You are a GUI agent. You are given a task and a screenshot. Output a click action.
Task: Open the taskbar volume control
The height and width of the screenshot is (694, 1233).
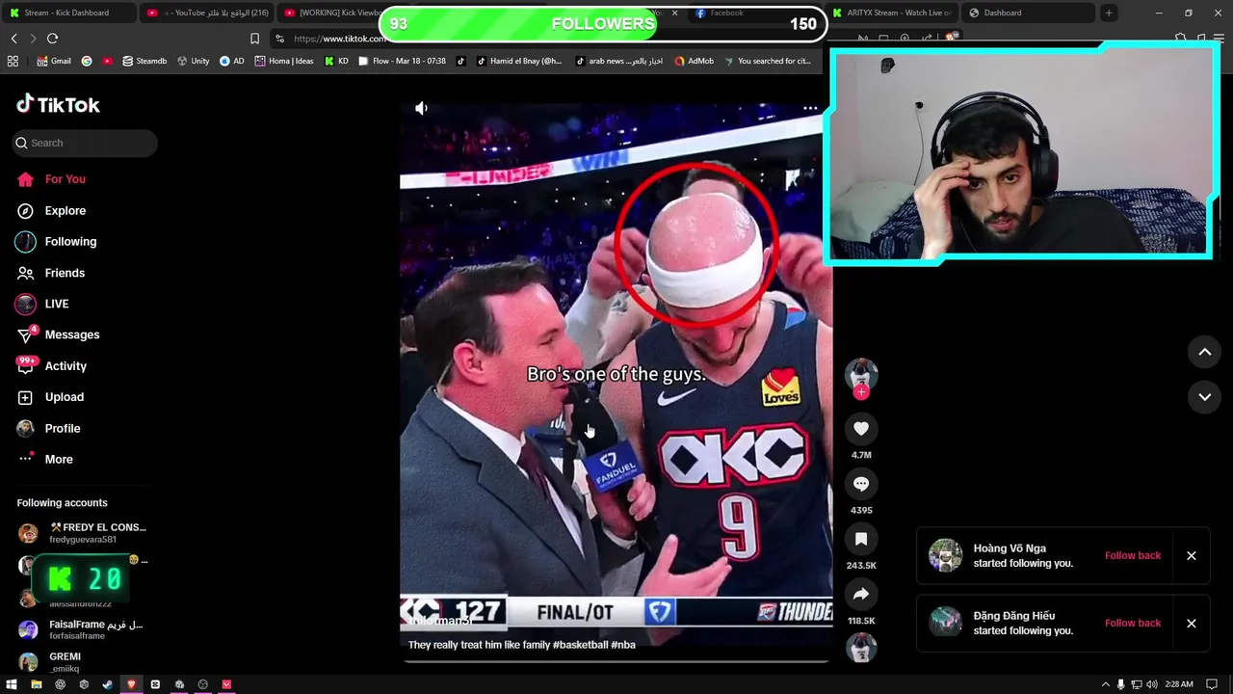coord(1152,684)
